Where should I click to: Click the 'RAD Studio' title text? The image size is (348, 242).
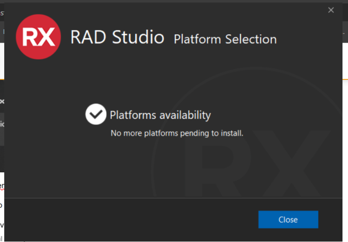(x=117, y=37)
